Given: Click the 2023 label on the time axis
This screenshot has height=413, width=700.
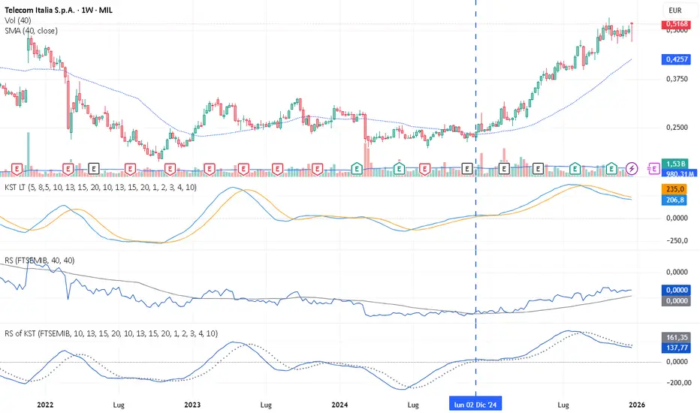Looking at the screenshot, I should 192,405.
